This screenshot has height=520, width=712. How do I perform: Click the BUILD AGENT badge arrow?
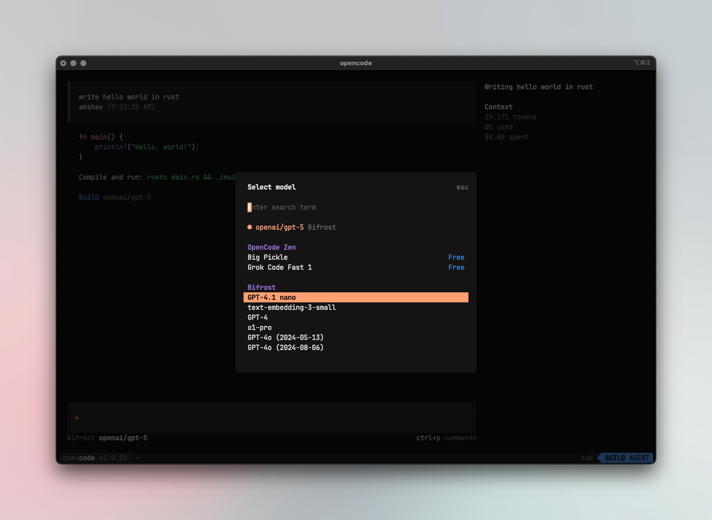coord(601,458)
